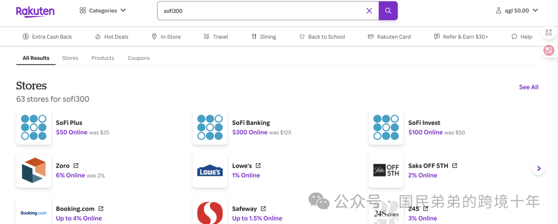Click Up to 1.5% Online Safeway offer
The width and height of the screenshot is (558, 224).
(257, 218)
